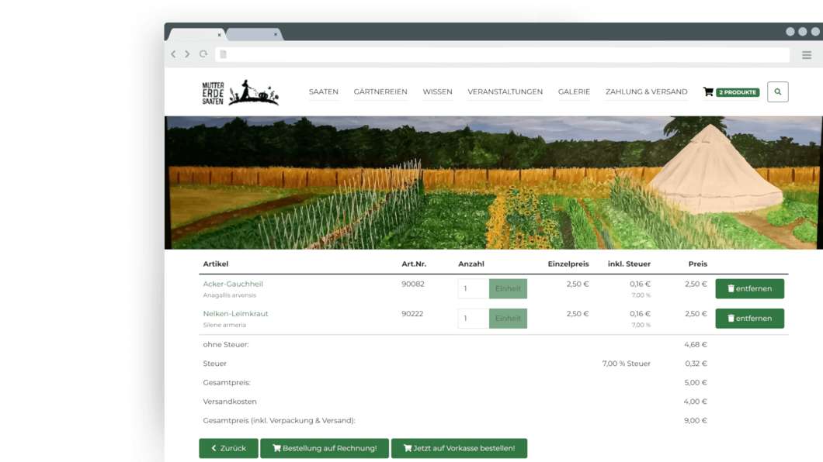
Task: Open the browser hamburger menu
Action: pos(806,54)
